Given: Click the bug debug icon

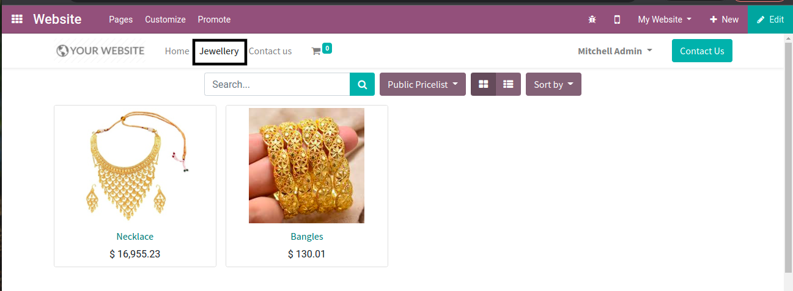Looking at the screenshot, I should [592, 20].
